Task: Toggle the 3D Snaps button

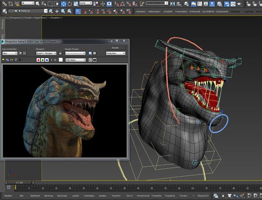Action: (116, 3)
